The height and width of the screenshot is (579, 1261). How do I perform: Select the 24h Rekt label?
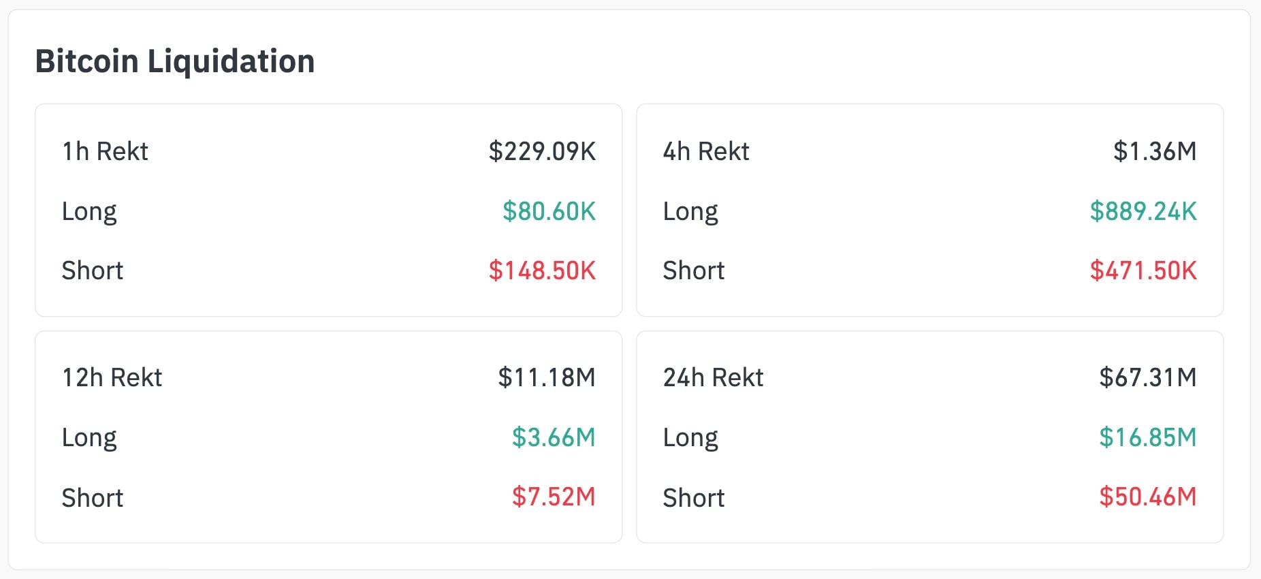click(x=714, y=377)
